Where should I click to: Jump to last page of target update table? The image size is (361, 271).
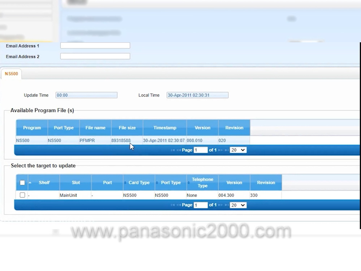point(227,205)
